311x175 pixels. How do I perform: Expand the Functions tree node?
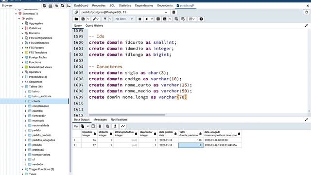pyautogui.click(x=22, y=62)
